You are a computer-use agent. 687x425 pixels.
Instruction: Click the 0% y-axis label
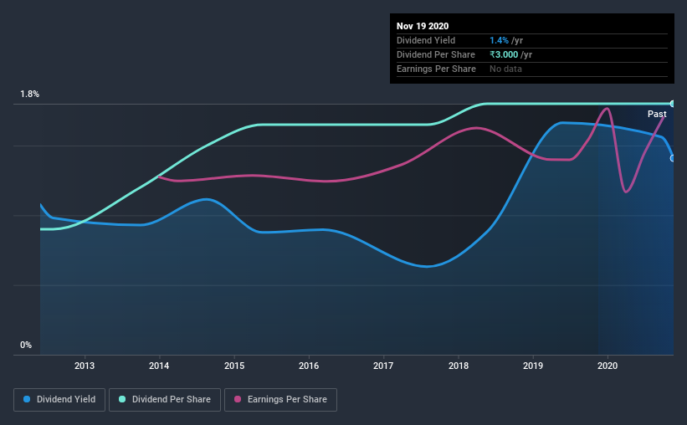tap(26, 346)
